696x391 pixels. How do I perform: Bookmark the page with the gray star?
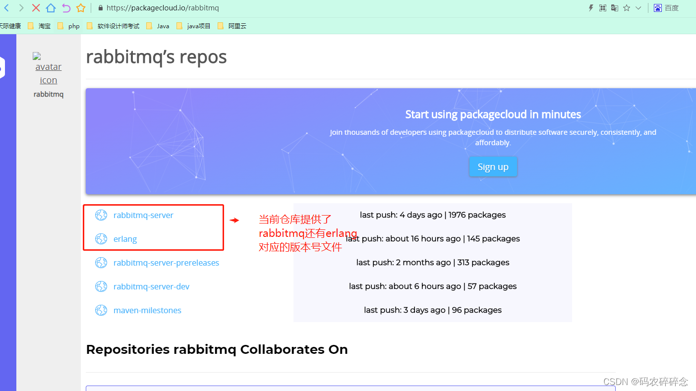(627, 8)
